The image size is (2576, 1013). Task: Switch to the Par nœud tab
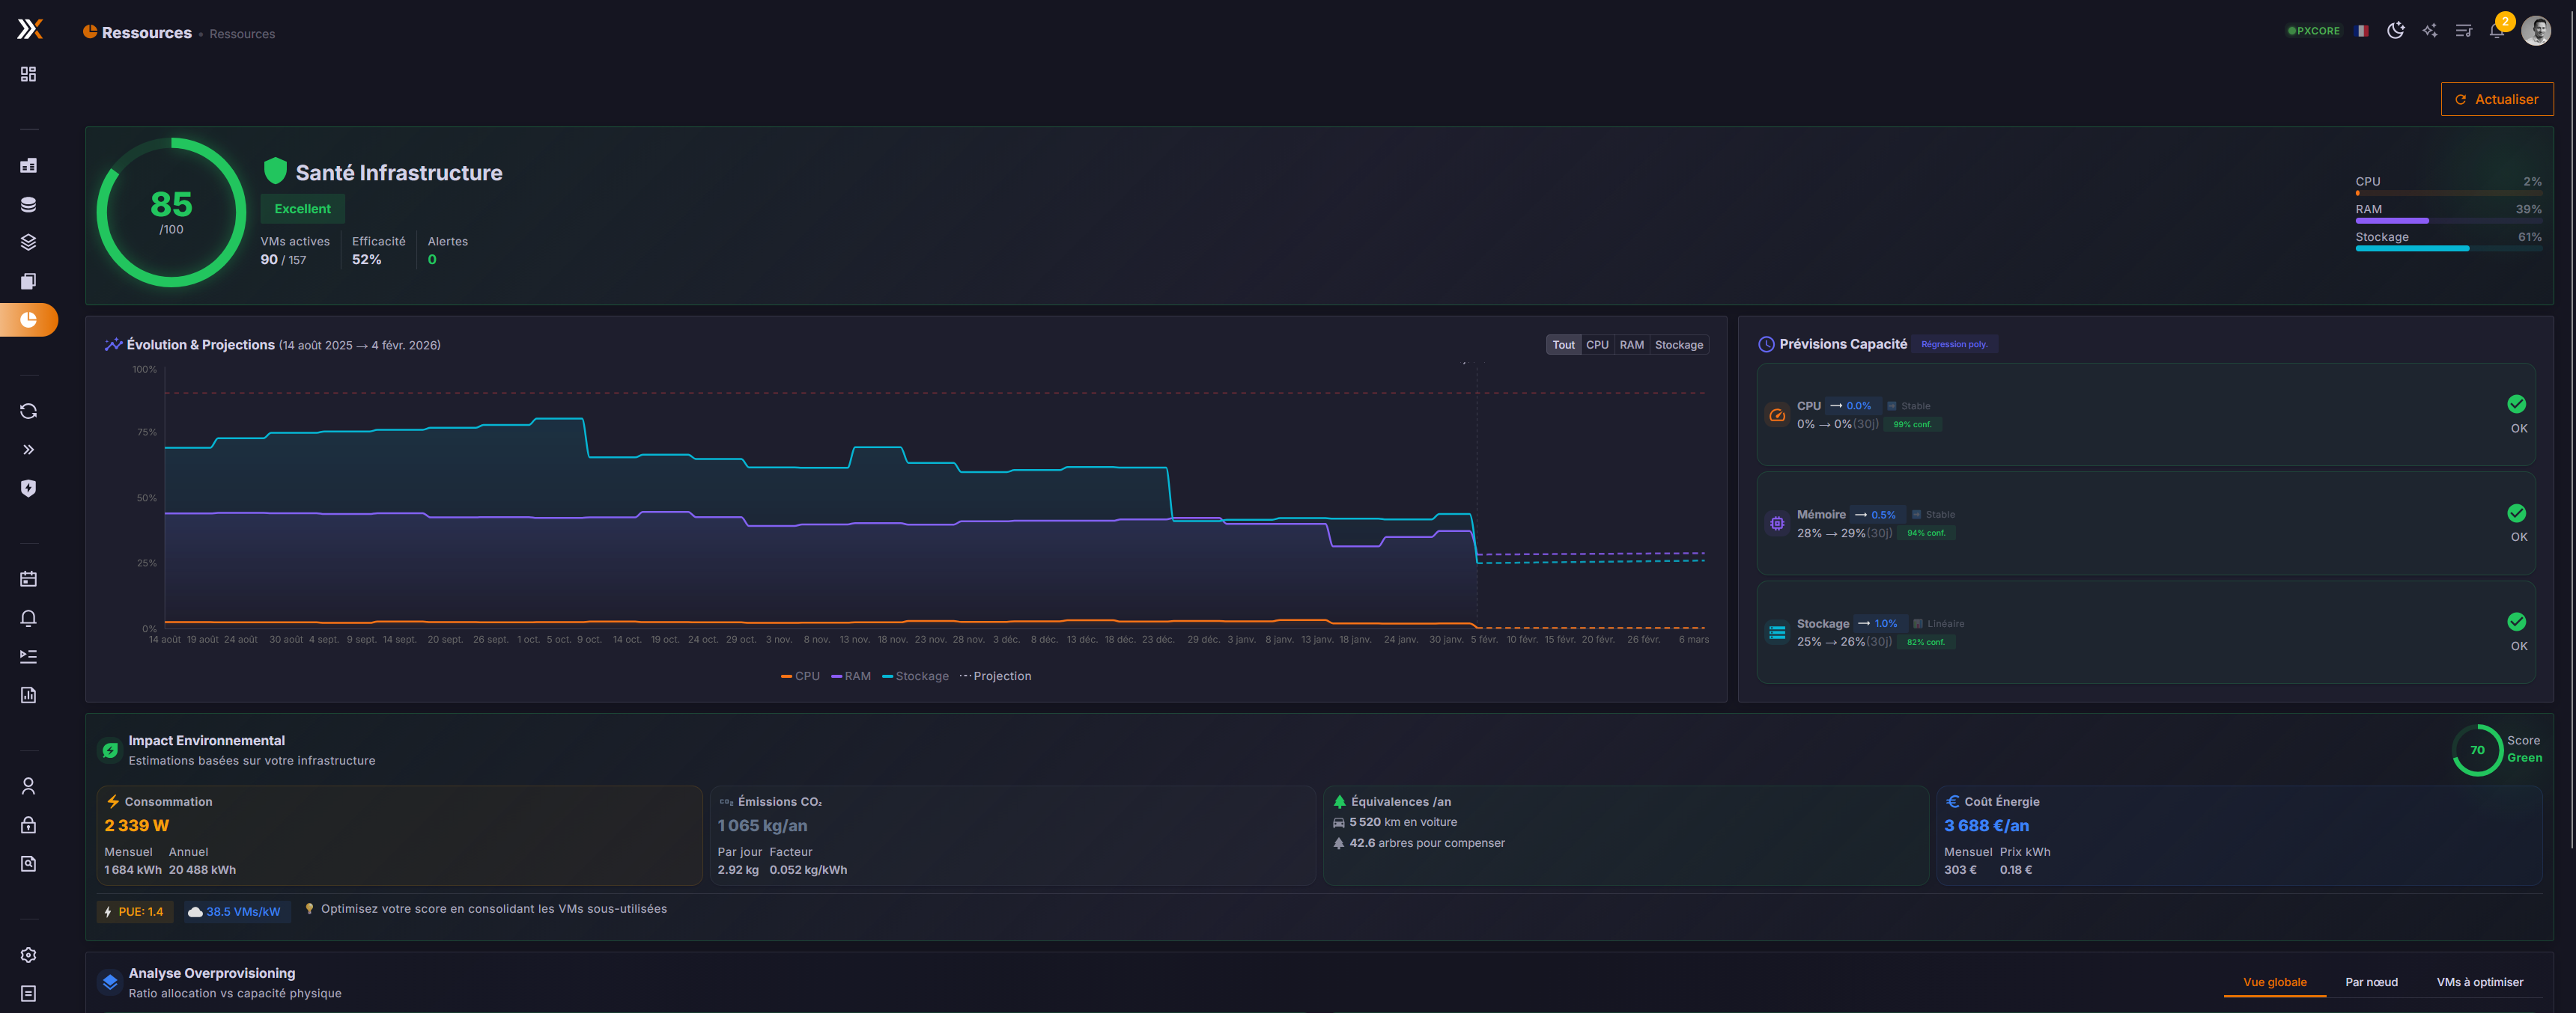[x=2371, y=982]
